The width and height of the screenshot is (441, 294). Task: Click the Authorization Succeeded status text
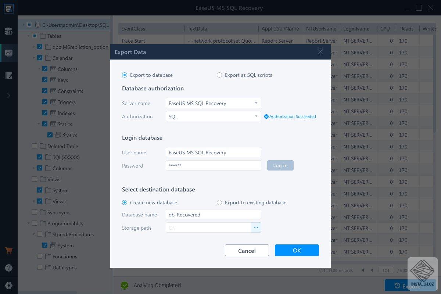click(x=293, y=116)
